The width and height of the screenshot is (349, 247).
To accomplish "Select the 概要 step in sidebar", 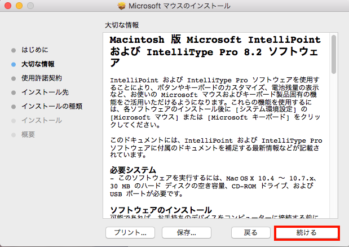I will coord(28,135).
